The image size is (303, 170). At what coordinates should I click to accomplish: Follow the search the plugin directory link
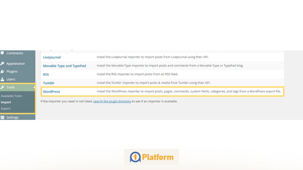click(112, 101)
